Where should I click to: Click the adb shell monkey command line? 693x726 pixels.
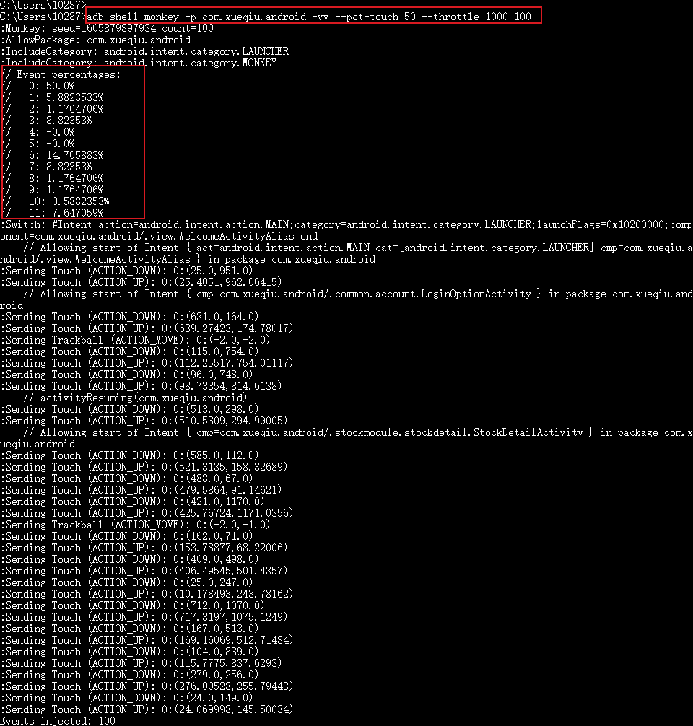[x=309, y=17]
